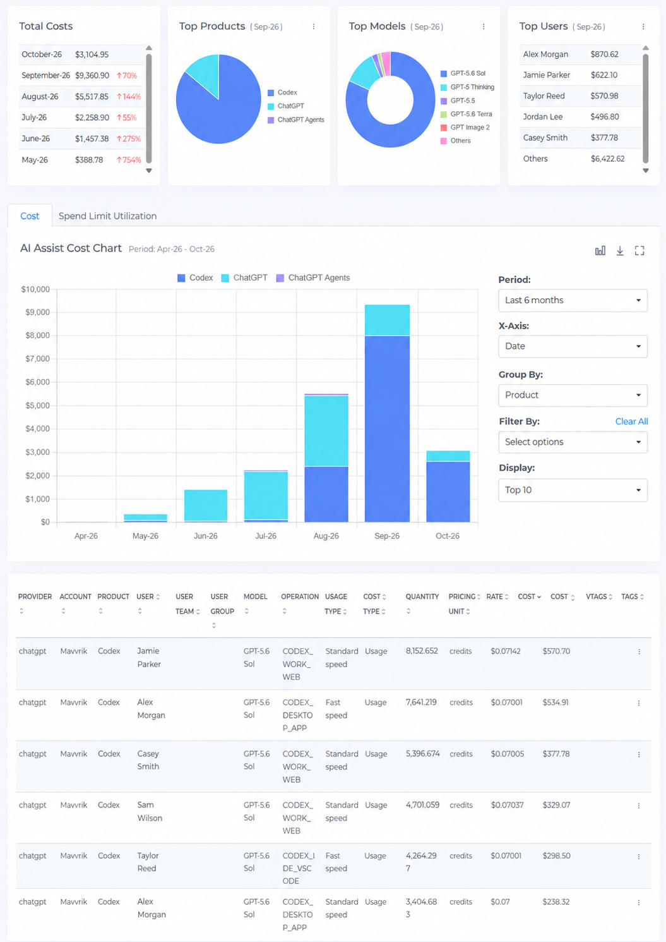Viewport: 666px width, 942px height.
Task: Click the GPT Image 2 red swatch in Top Models
Action: tap(444, 128)
